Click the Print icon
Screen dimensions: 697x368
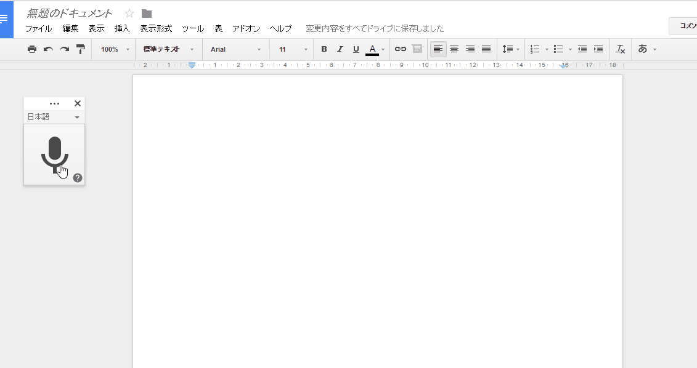pyautogui.click(x=31, y=49)
